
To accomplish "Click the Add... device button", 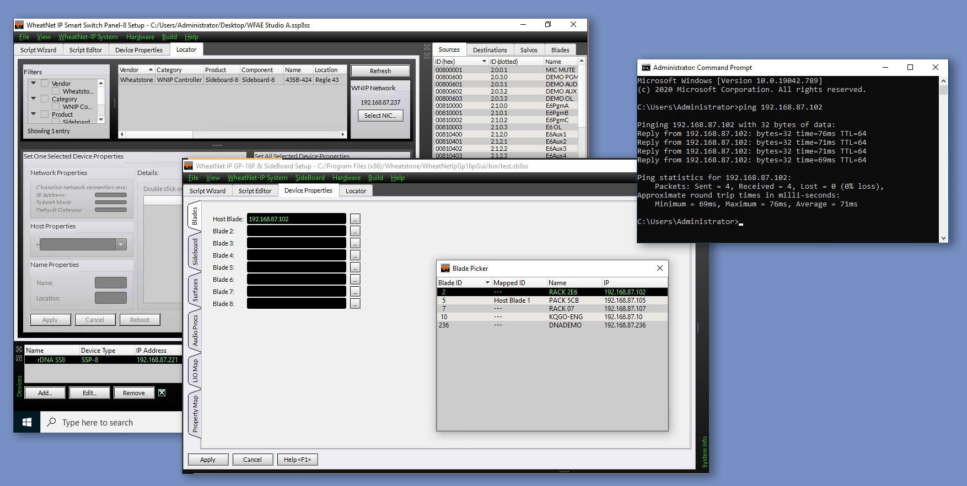I will 45,392.
